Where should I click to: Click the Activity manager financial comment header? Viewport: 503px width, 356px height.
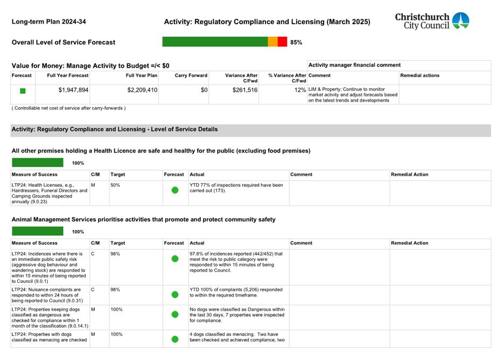click(354, 65)
